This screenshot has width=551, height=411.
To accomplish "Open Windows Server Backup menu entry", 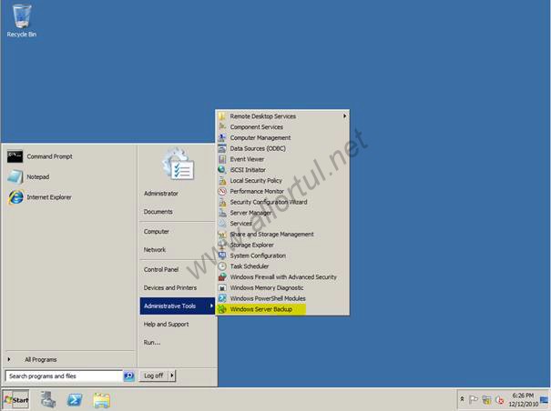I will click(x=282, y=309).
